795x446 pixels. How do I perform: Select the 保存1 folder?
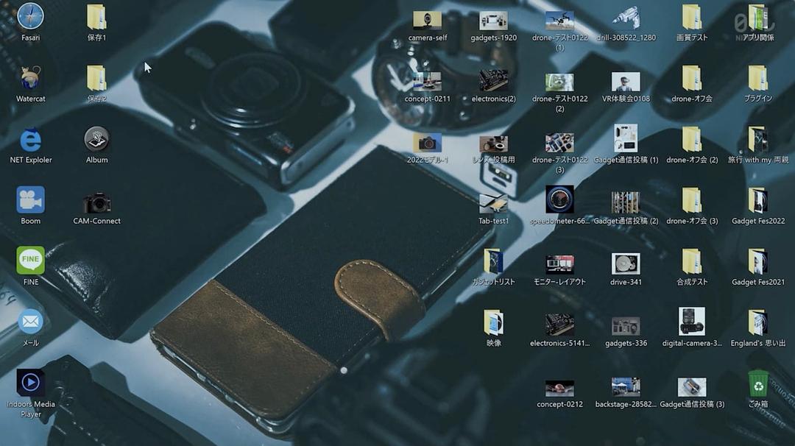(96, 17)
